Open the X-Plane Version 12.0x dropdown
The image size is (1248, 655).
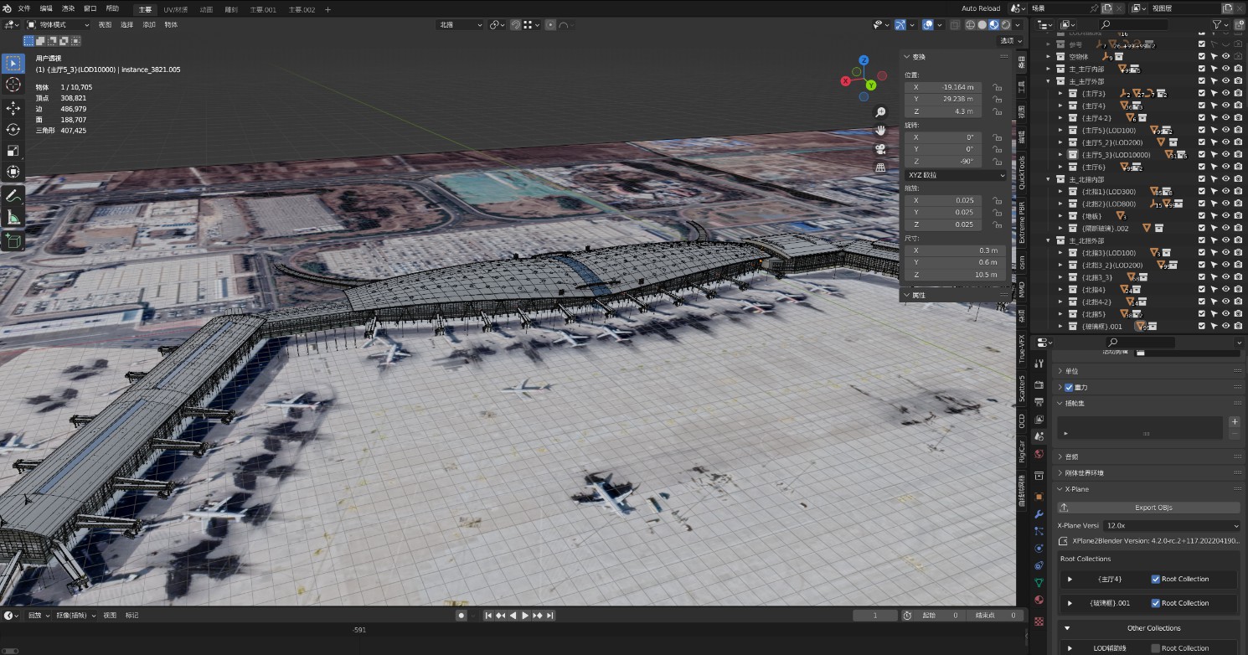[1171, 525]
